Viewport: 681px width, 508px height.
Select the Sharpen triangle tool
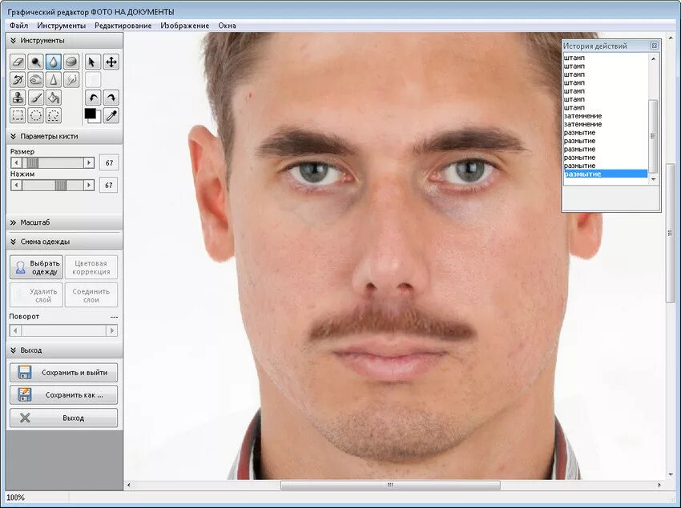click(x=54, y=80)
